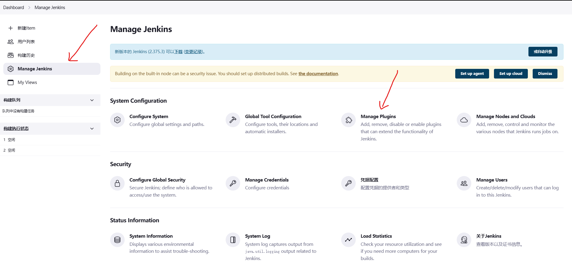Collapse the 构建队列 panel chevron

92,100
